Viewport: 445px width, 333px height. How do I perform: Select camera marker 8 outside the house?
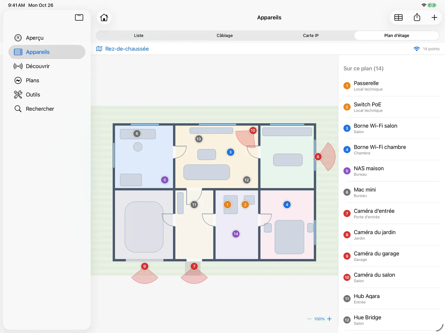318,157
